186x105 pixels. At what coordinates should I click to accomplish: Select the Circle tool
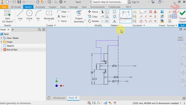29,15
